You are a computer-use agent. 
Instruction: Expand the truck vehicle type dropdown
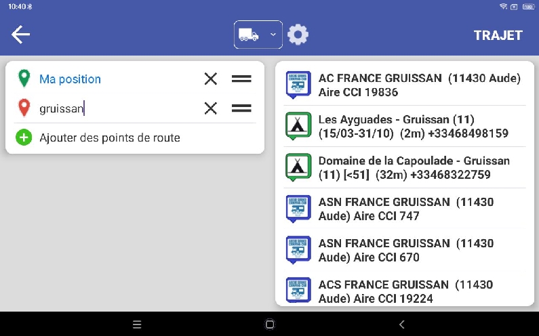pyautogui.click(x=258, y=35)
